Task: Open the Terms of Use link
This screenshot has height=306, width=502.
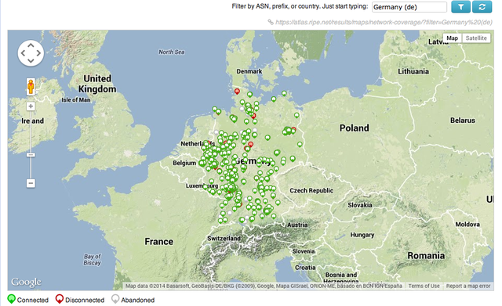Action: click(x=424, y=286)
